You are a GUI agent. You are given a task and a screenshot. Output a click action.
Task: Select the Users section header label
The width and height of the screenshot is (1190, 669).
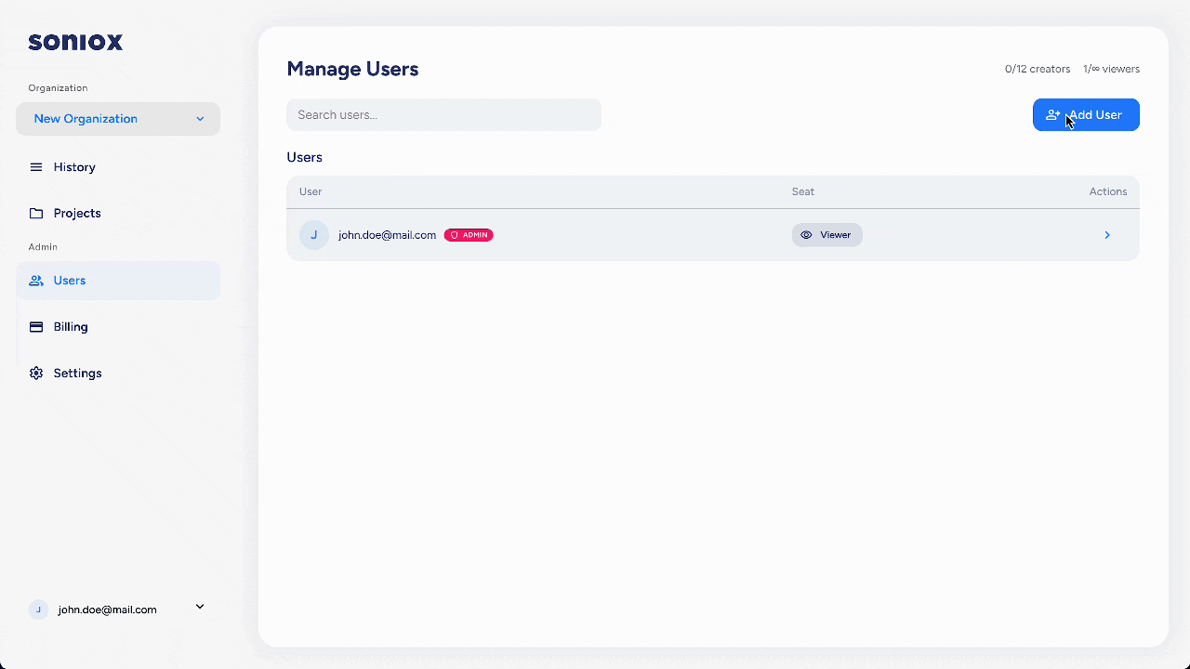pos(304,157)
